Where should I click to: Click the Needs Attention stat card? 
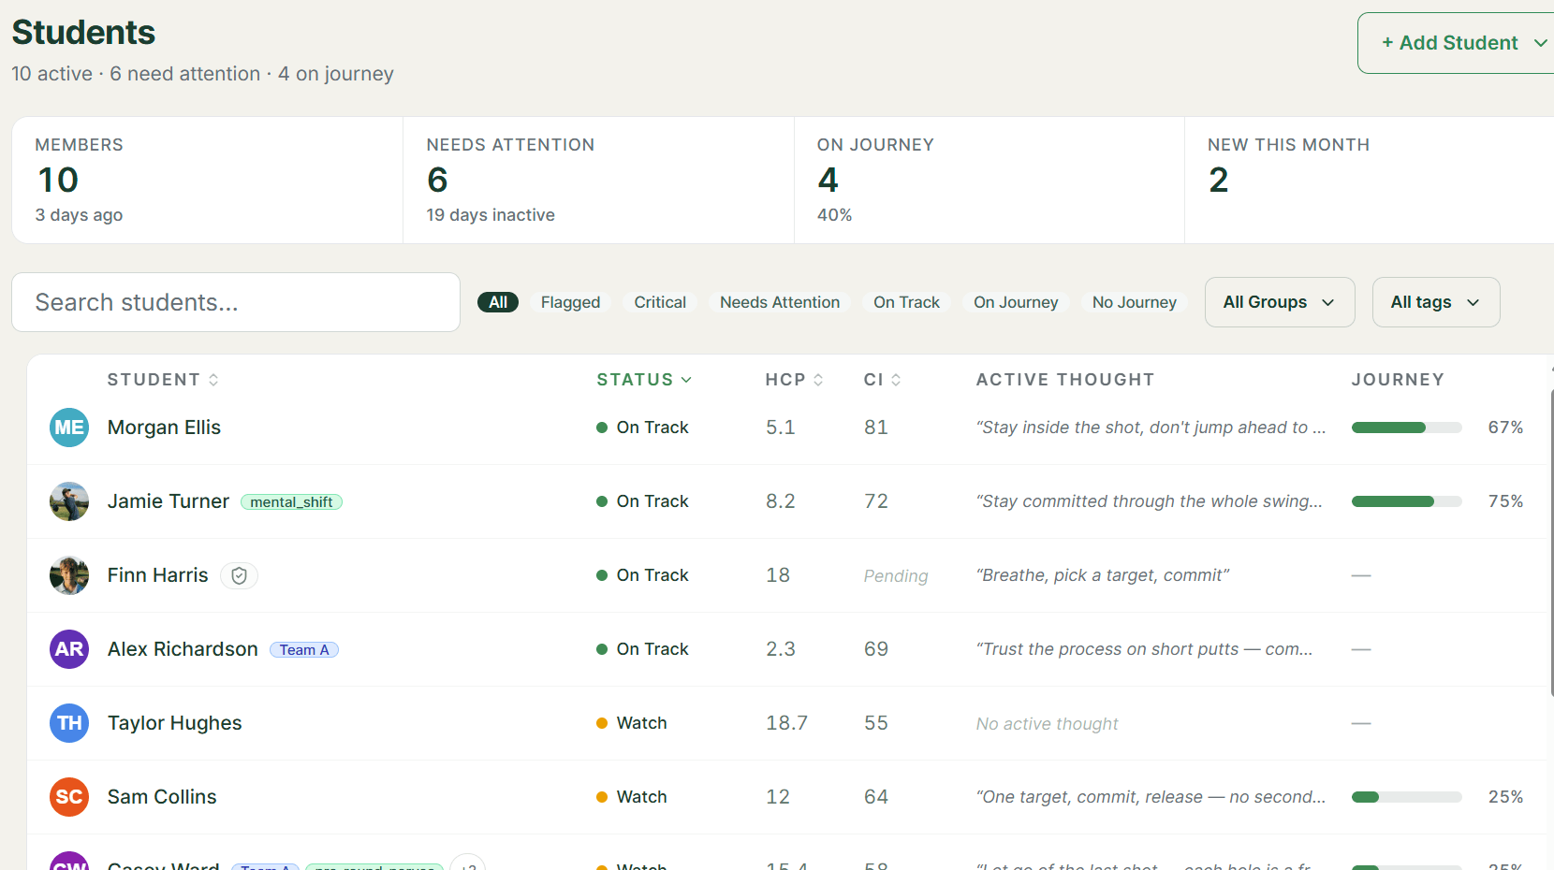pos(599,181)
